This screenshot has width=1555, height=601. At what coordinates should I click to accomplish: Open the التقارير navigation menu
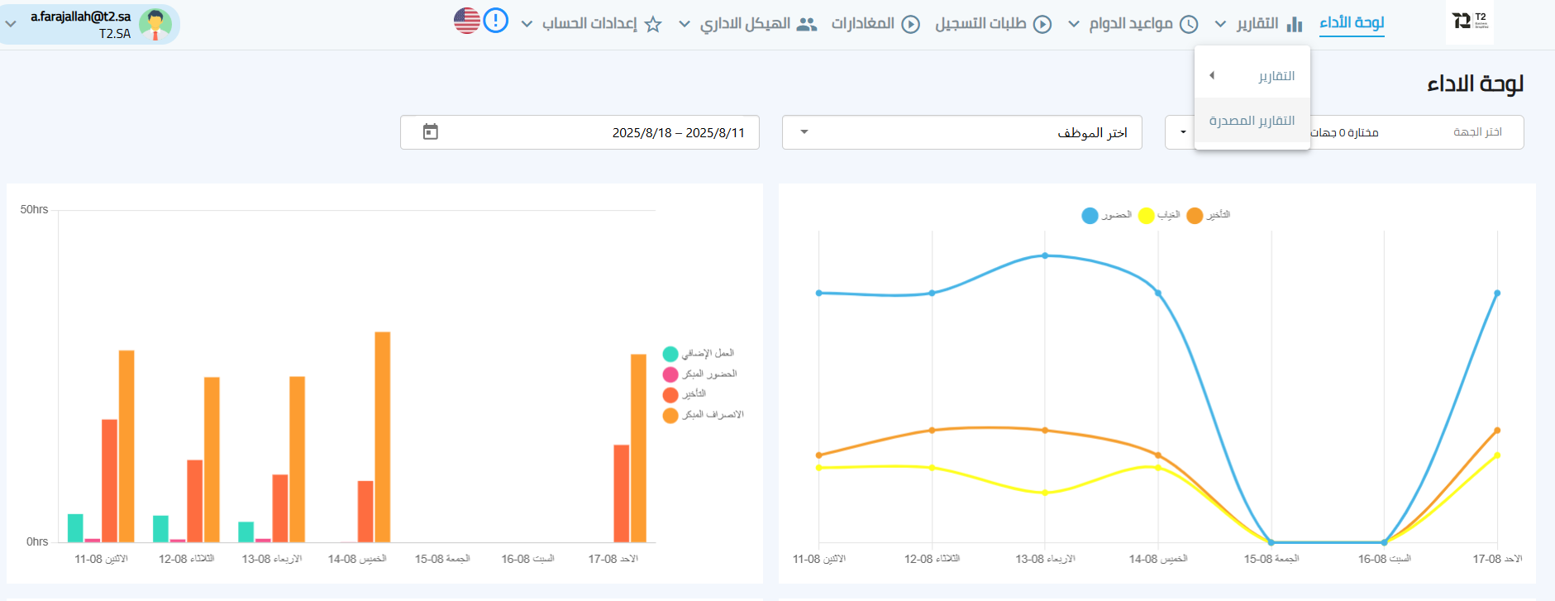(1257, 23)
